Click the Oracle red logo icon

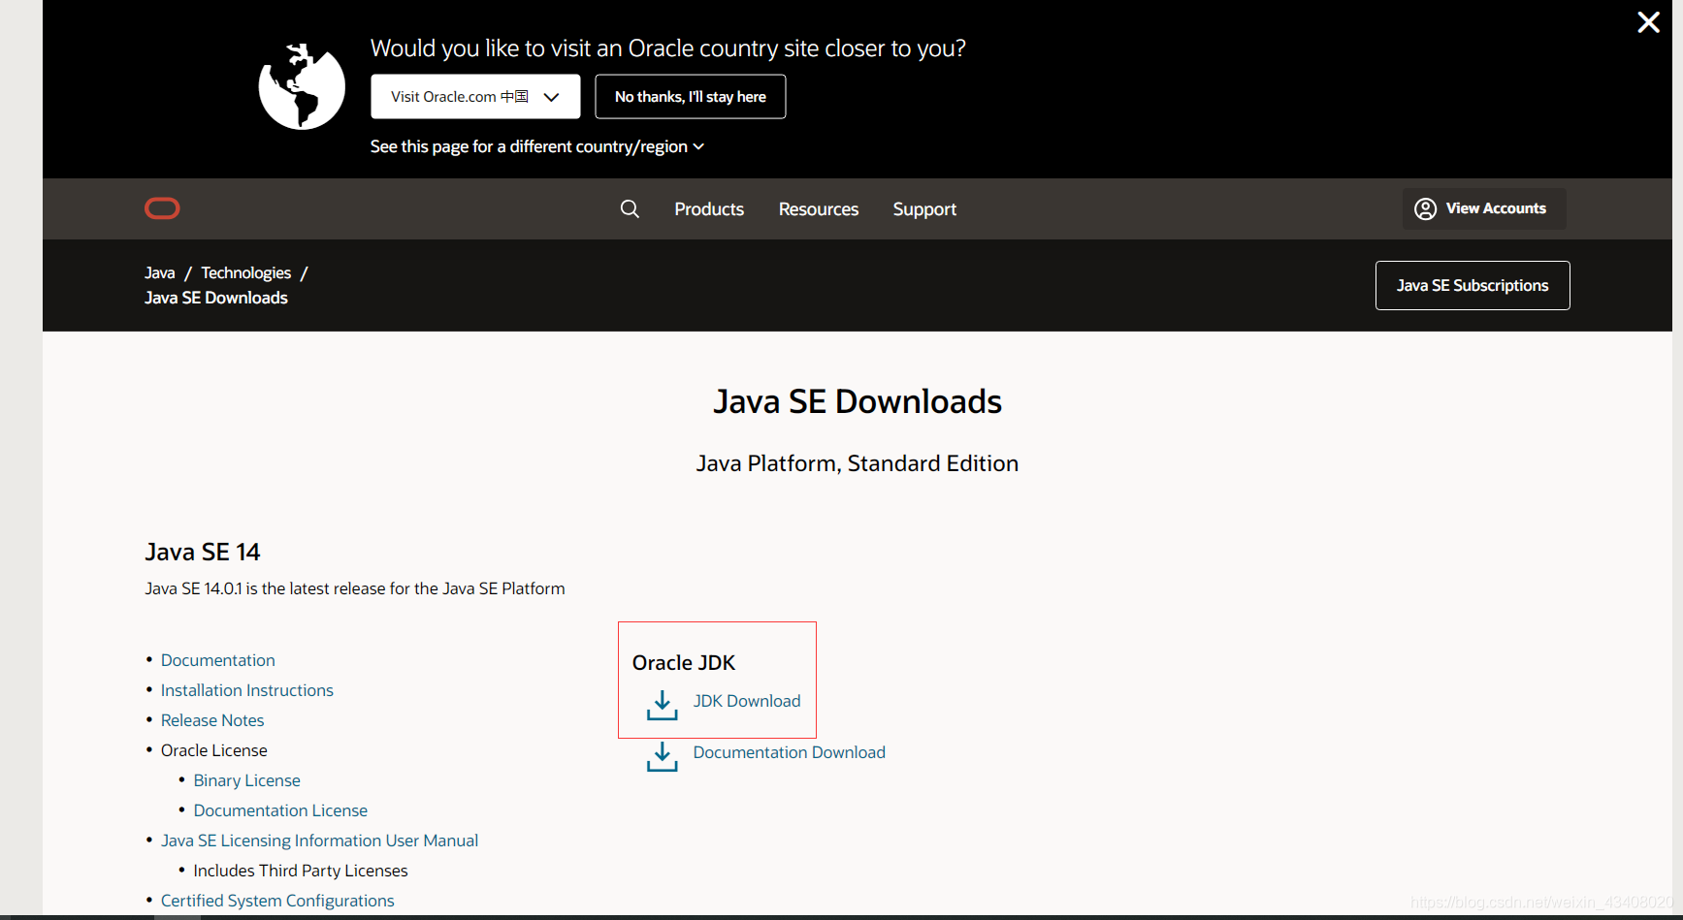162,208
